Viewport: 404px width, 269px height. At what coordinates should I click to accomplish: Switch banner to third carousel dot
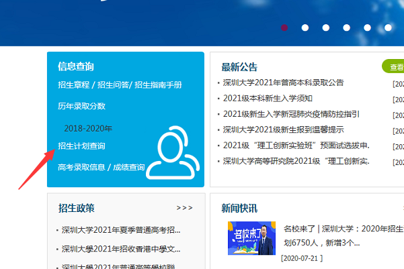[326, 28]
